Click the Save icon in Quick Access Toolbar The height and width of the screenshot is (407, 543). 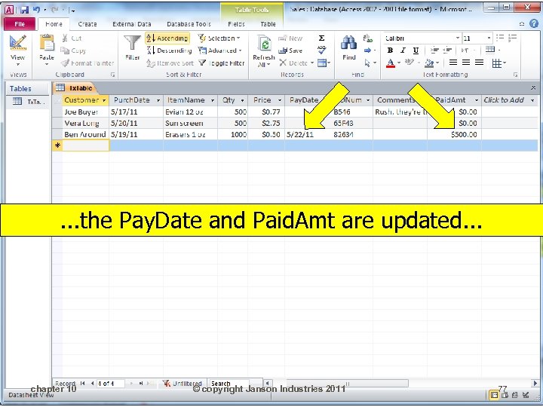[x=24, y=10]
